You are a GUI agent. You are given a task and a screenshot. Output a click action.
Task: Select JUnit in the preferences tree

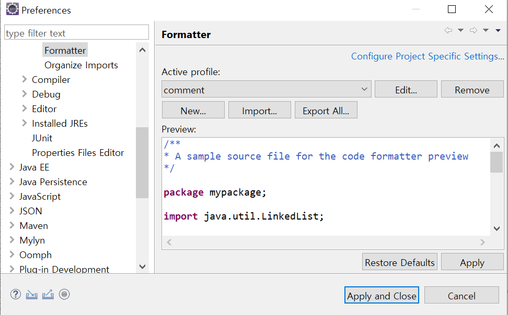tap(42, 138)
